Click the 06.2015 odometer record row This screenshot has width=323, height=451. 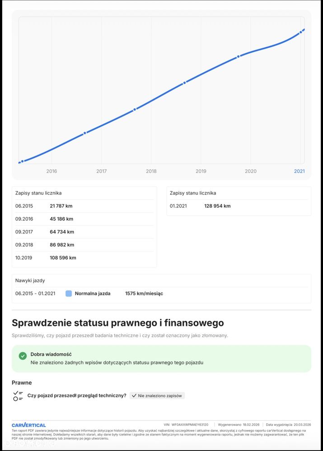pyautogui.click(x=84, y=206)
